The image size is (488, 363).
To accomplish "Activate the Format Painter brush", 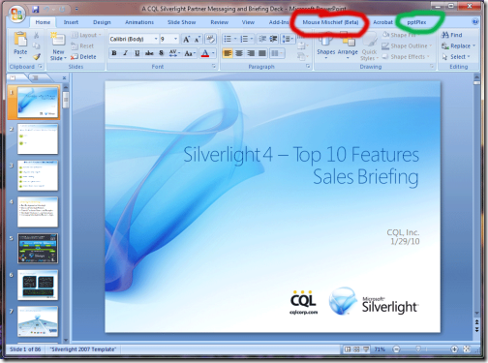I will (x=37, y=57).
